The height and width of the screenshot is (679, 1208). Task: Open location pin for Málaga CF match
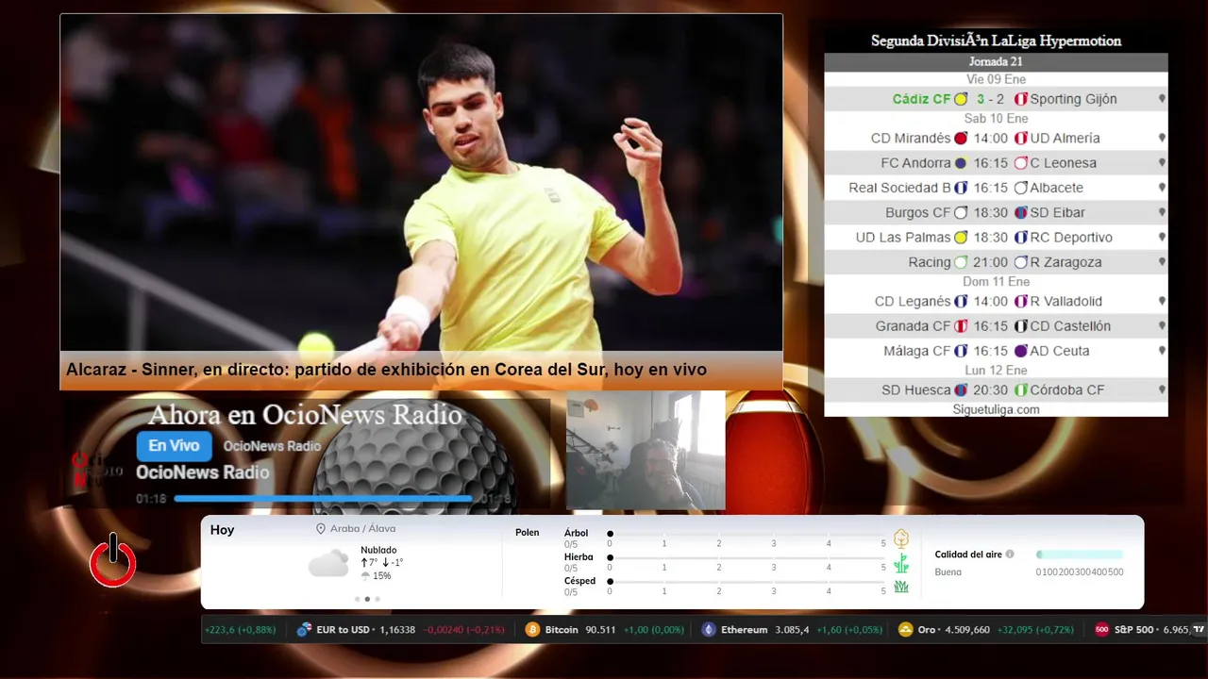tap(1162, 351)
